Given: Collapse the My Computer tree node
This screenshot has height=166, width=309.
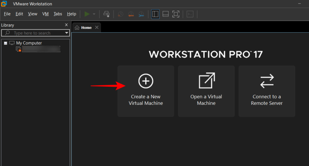Looking at the screenshot, I should [x=5, y=43].
